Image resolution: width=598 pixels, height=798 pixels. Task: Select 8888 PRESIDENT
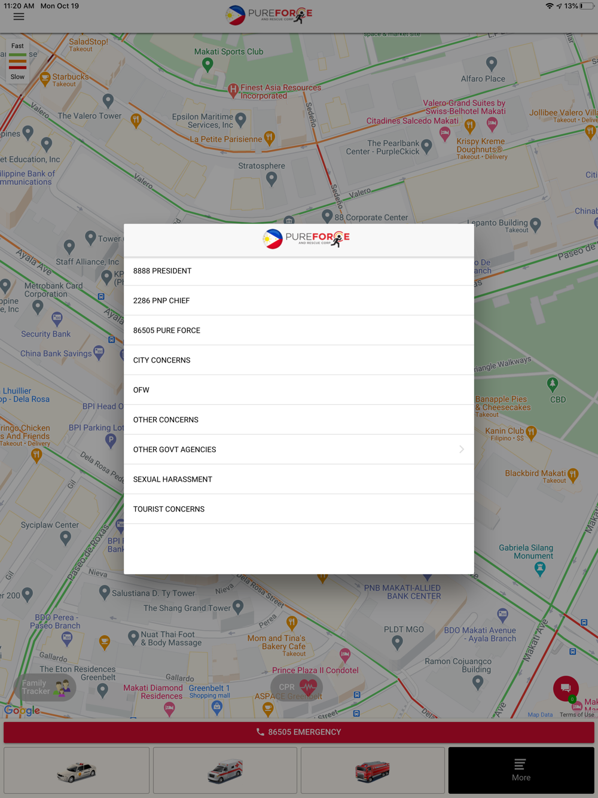point(299,271)
